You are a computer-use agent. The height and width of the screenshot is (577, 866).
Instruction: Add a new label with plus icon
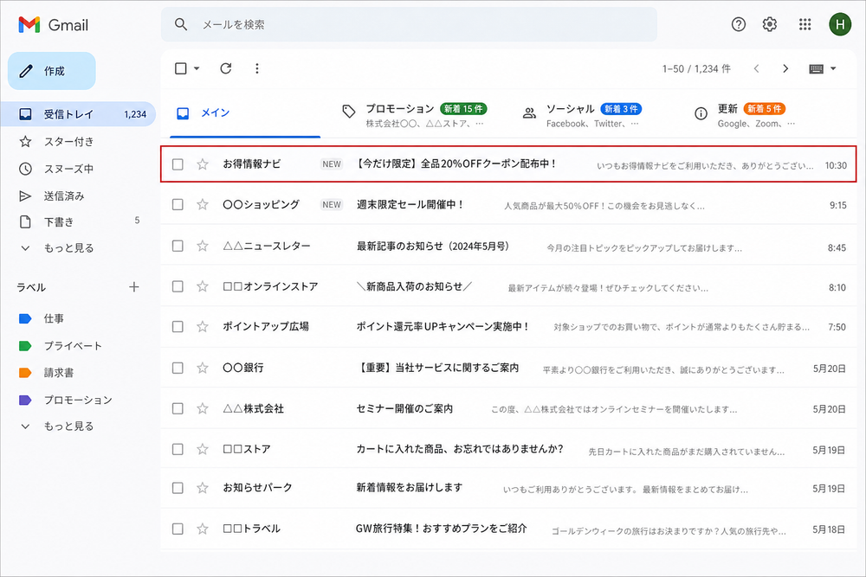click(x=133, y=287)
